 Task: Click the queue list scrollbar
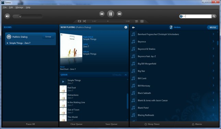pos(127,101)
